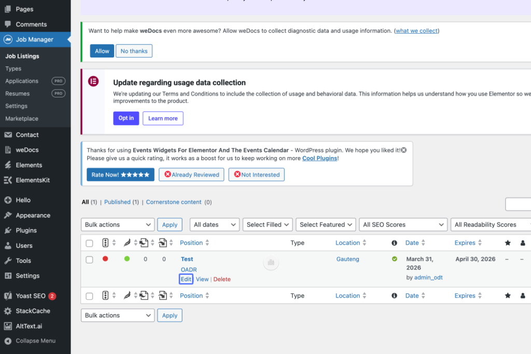Click the Collapse Menu arrow icon
The height and width of the screenshot is (354, 531).
point(8,341)
